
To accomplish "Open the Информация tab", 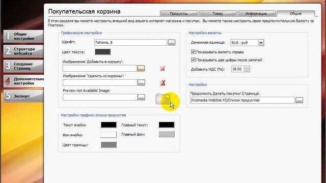I will click(257, 14).
